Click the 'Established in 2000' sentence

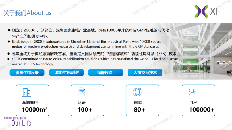click(87, 44)
